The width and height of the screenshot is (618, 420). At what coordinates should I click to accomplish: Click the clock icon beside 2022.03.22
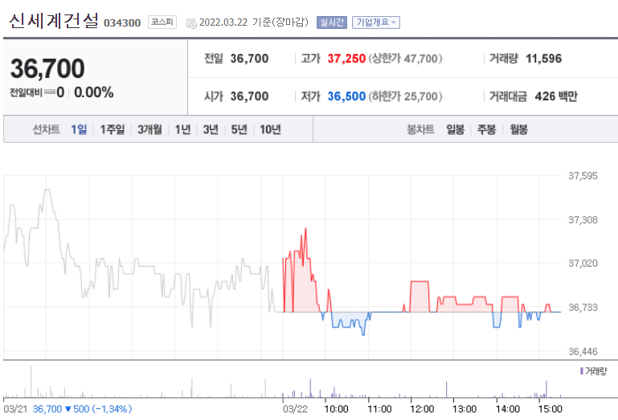[191, 23]
